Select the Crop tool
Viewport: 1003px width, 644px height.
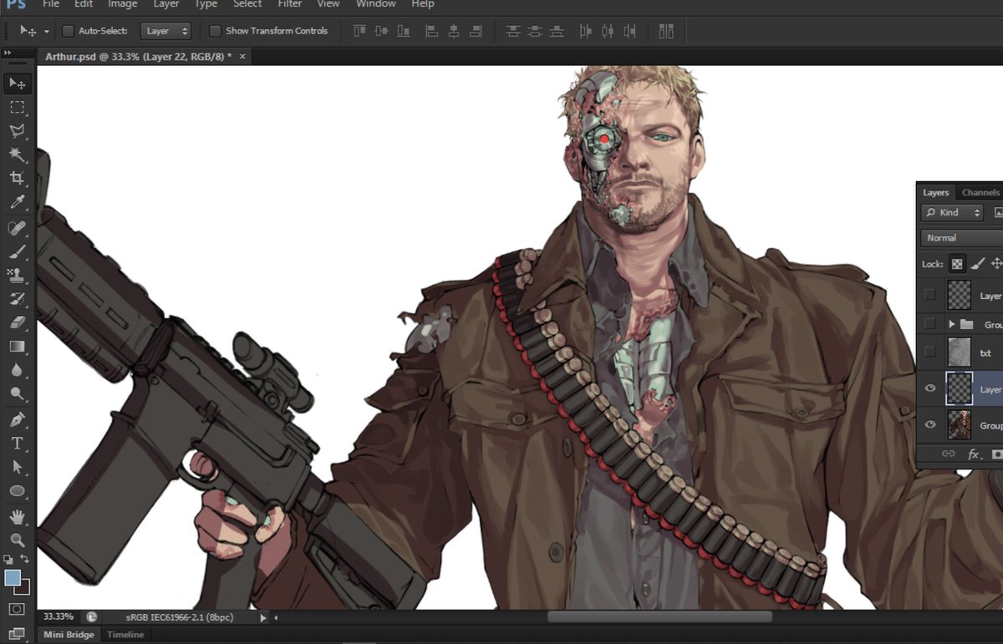17,178
